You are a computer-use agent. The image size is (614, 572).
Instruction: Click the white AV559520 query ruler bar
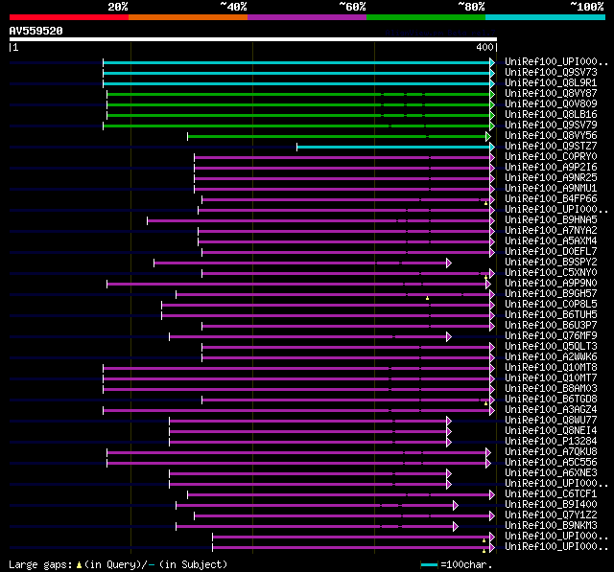[253, 39]
